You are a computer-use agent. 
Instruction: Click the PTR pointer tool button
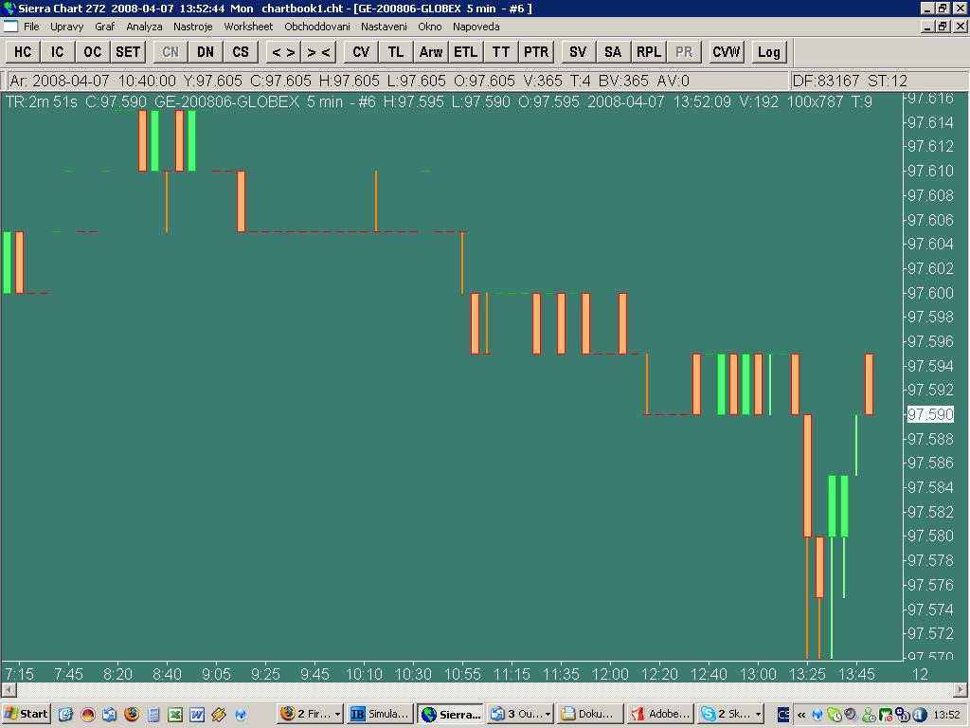[x=536, y=52]
